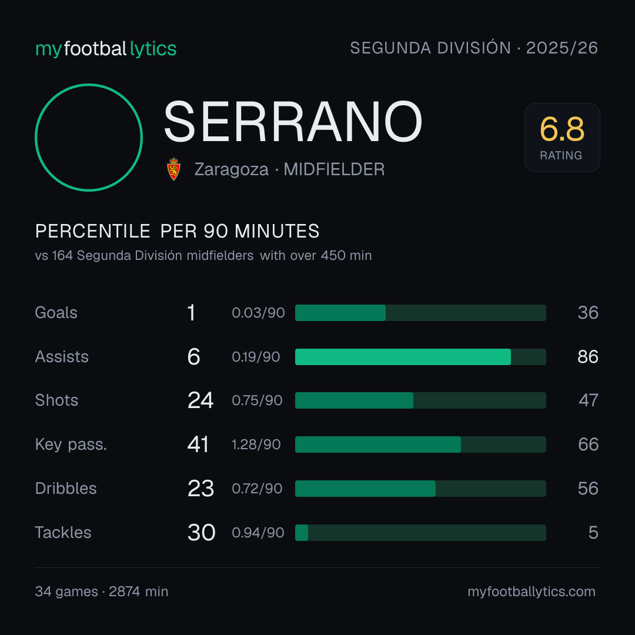Image resolution: width=635 pixels, height=635 pixels.
Task: Click the empty green player photo circle
Action: [x=89, y=137]
